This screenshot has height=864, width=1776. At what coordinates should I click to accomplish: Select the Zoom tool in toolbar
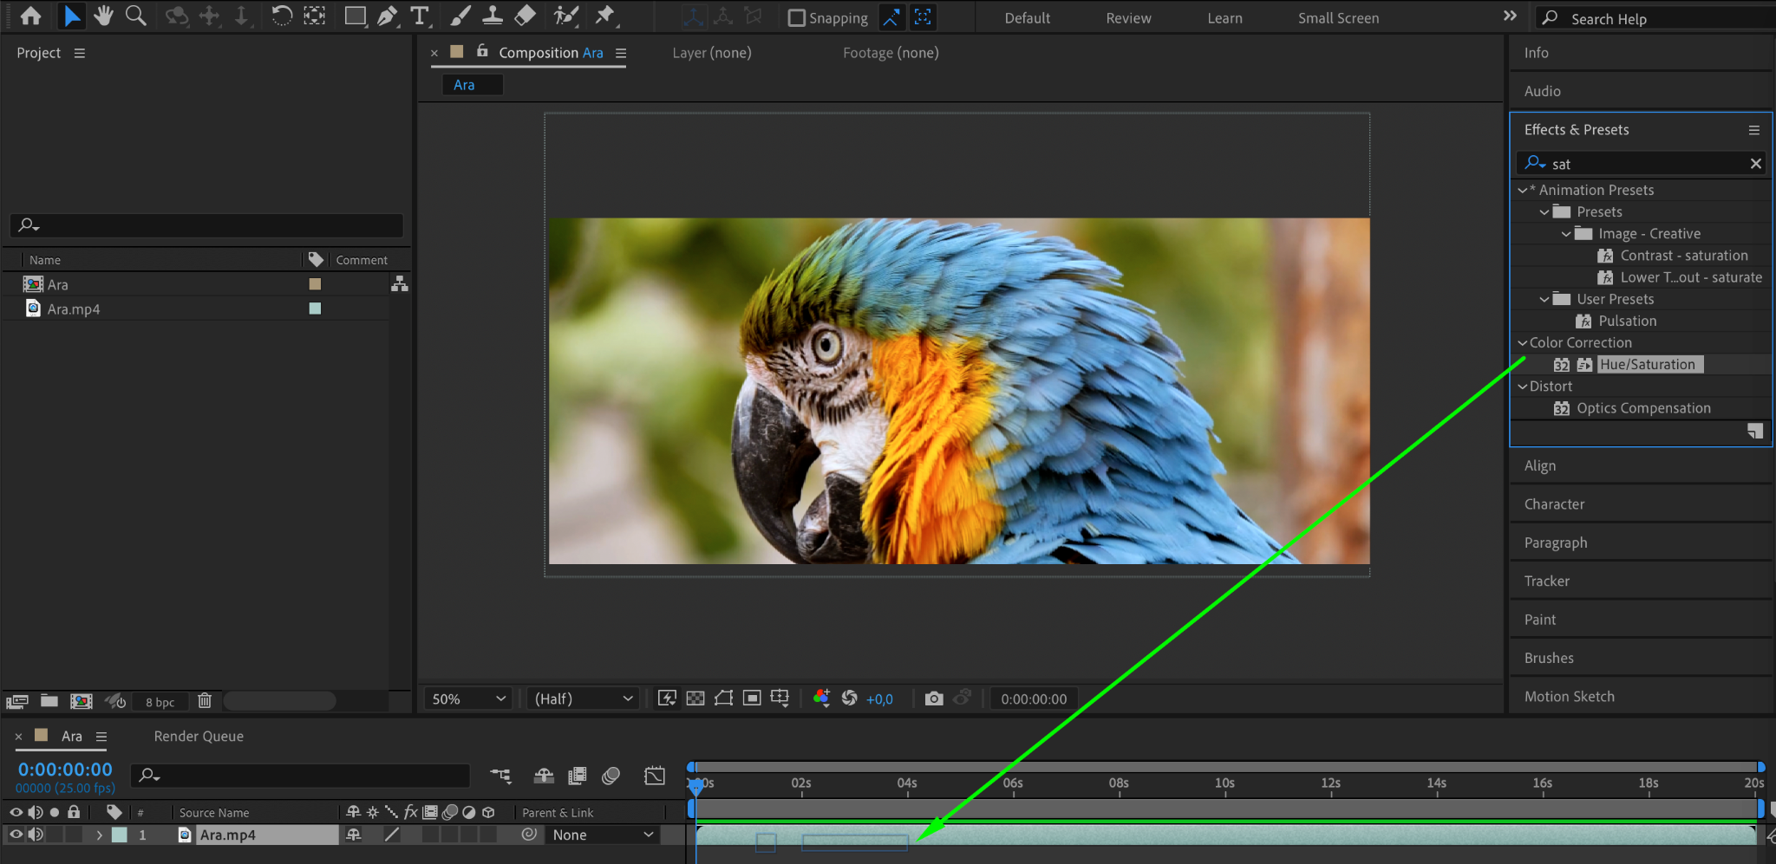click(135, 16)
